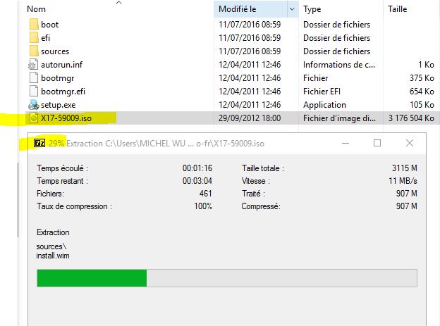Click the 3 176 504 Ko size cell
This screenshot has width=440, height=326.
[x=411, y=118]
